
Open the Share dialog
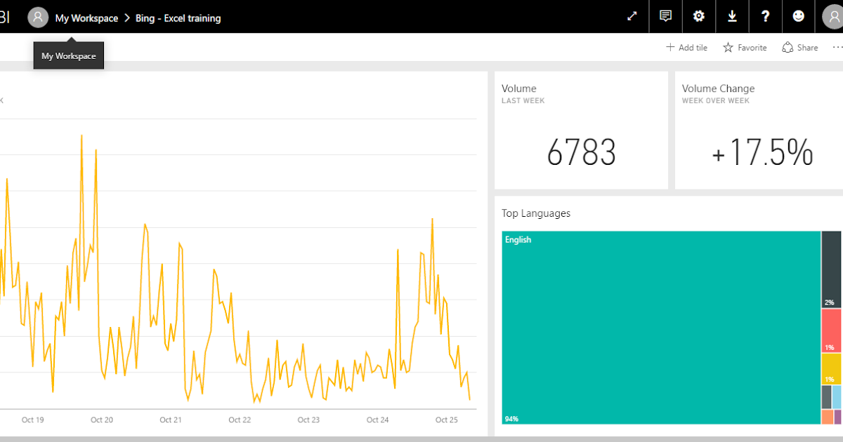point(800,47)
